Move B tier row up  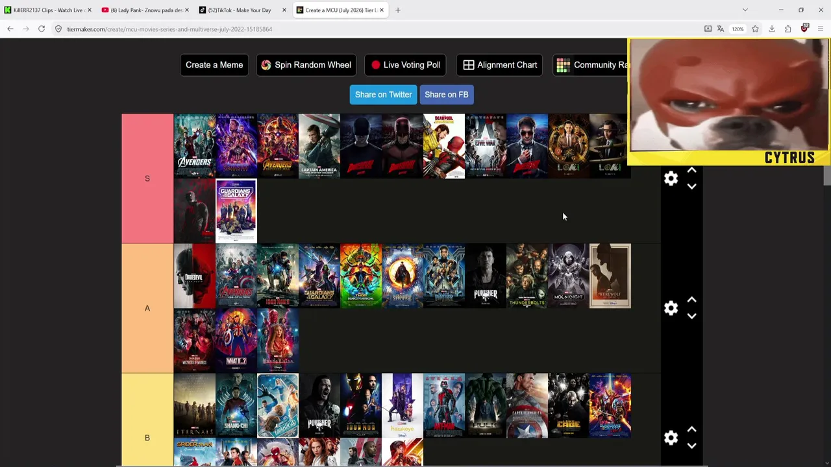(691, 430)
